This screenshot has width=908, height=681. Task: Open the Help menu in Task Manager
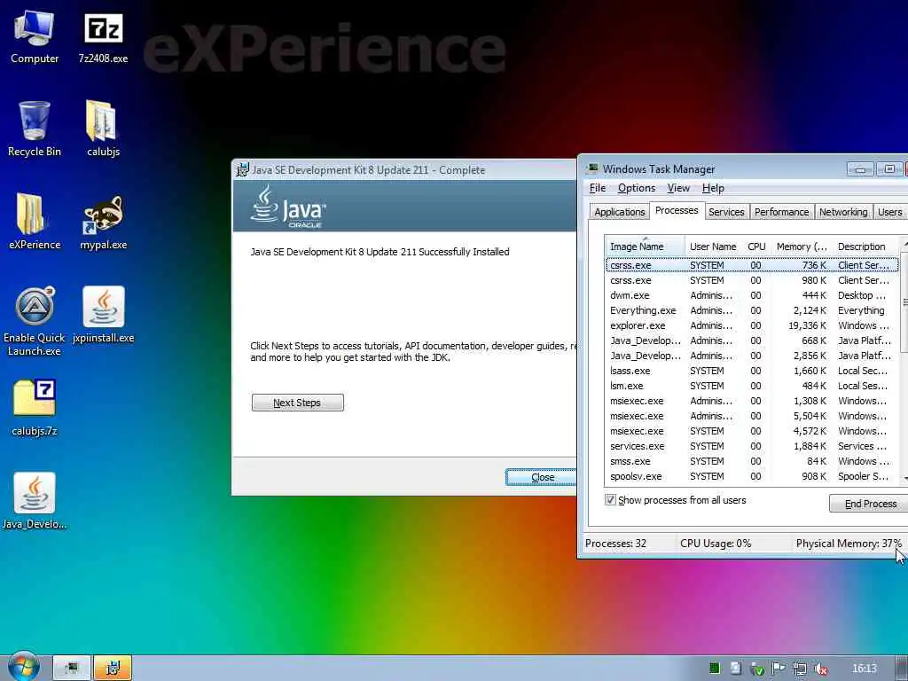[713, 188]
